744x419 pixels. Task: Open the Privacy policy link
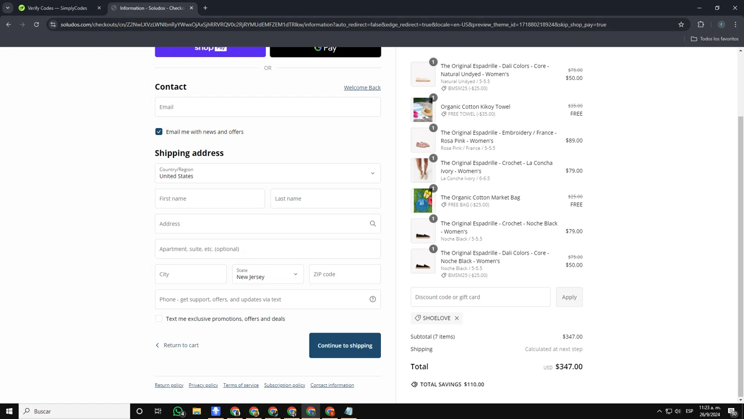203,385
